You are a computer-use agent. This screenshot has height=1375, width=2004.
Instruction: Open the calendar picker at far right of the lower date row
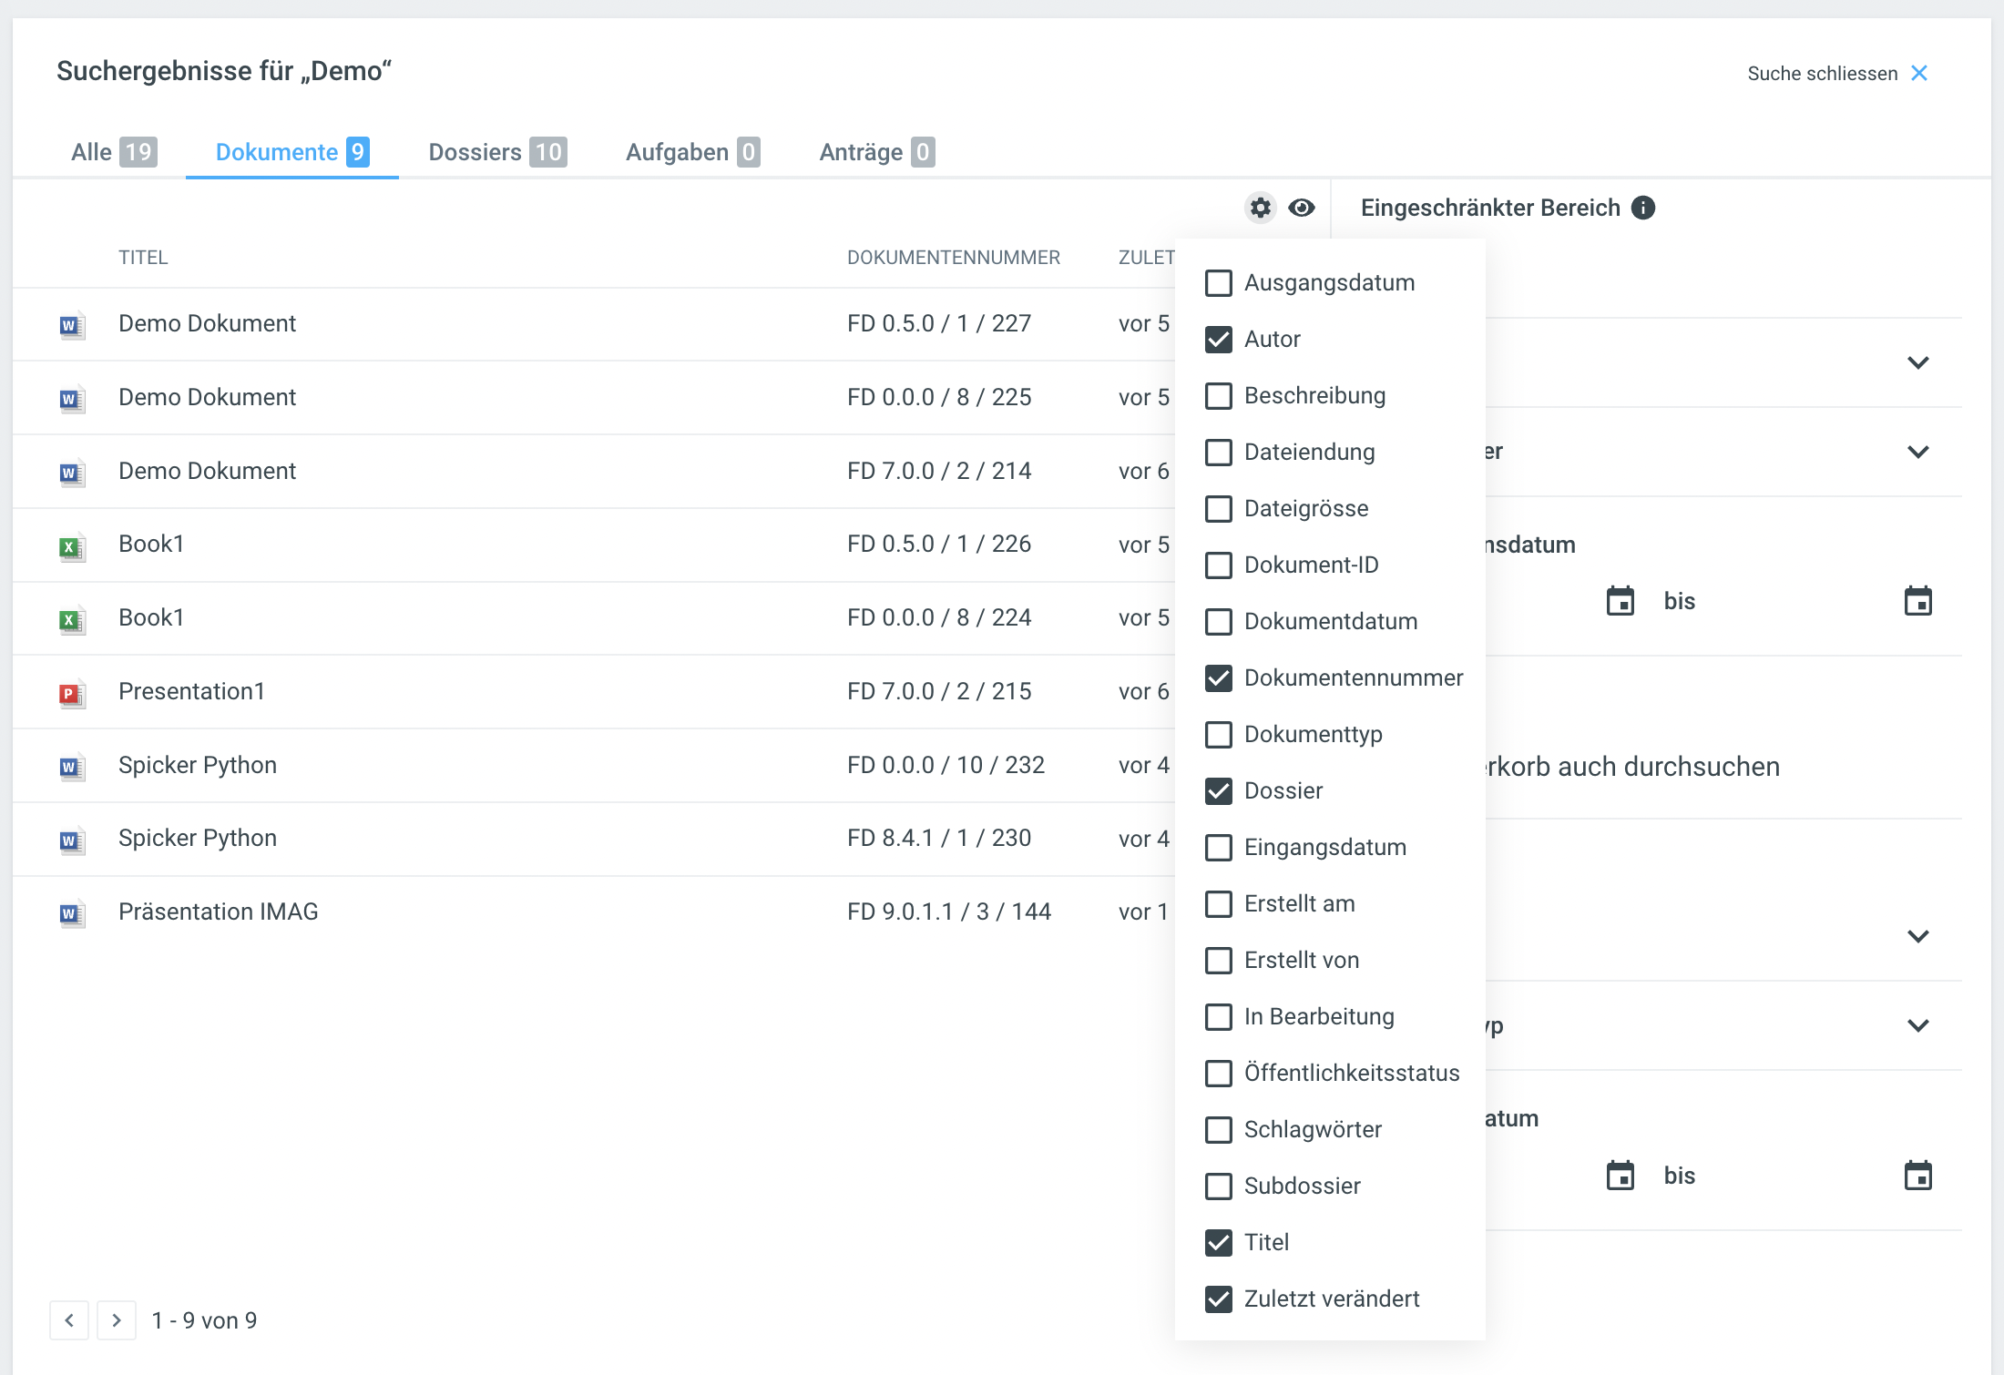[x=1917, y=1176]
